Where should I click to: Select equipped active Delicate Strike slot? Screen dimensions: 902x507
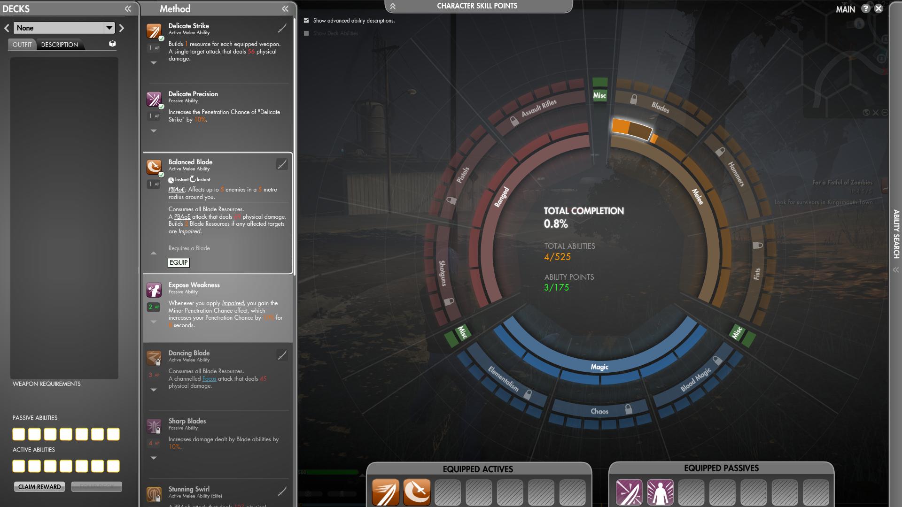(x=386, y=492)
